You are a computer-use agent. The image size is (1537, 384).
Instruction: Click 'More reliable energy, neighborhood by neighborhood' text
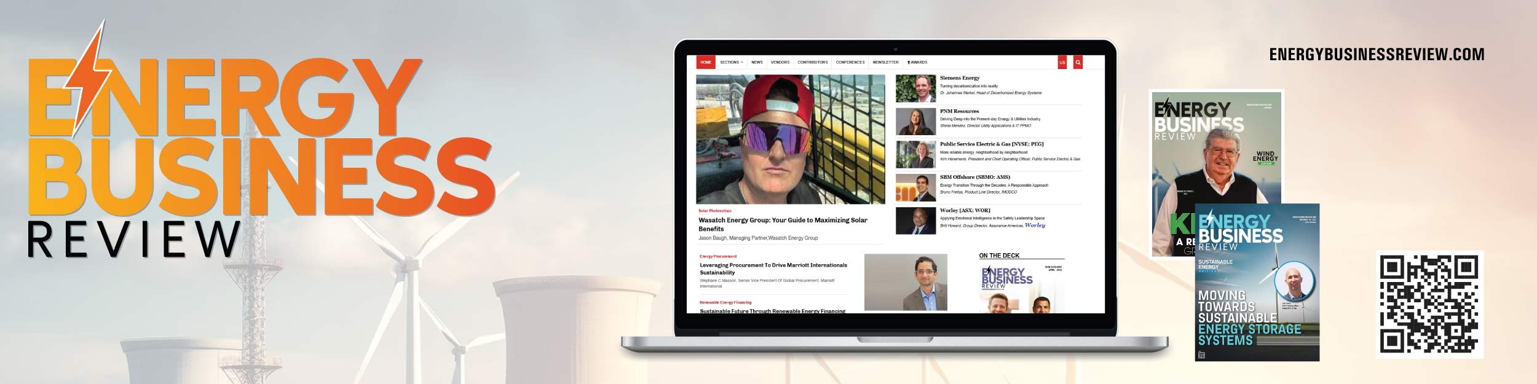click(984, 152)
